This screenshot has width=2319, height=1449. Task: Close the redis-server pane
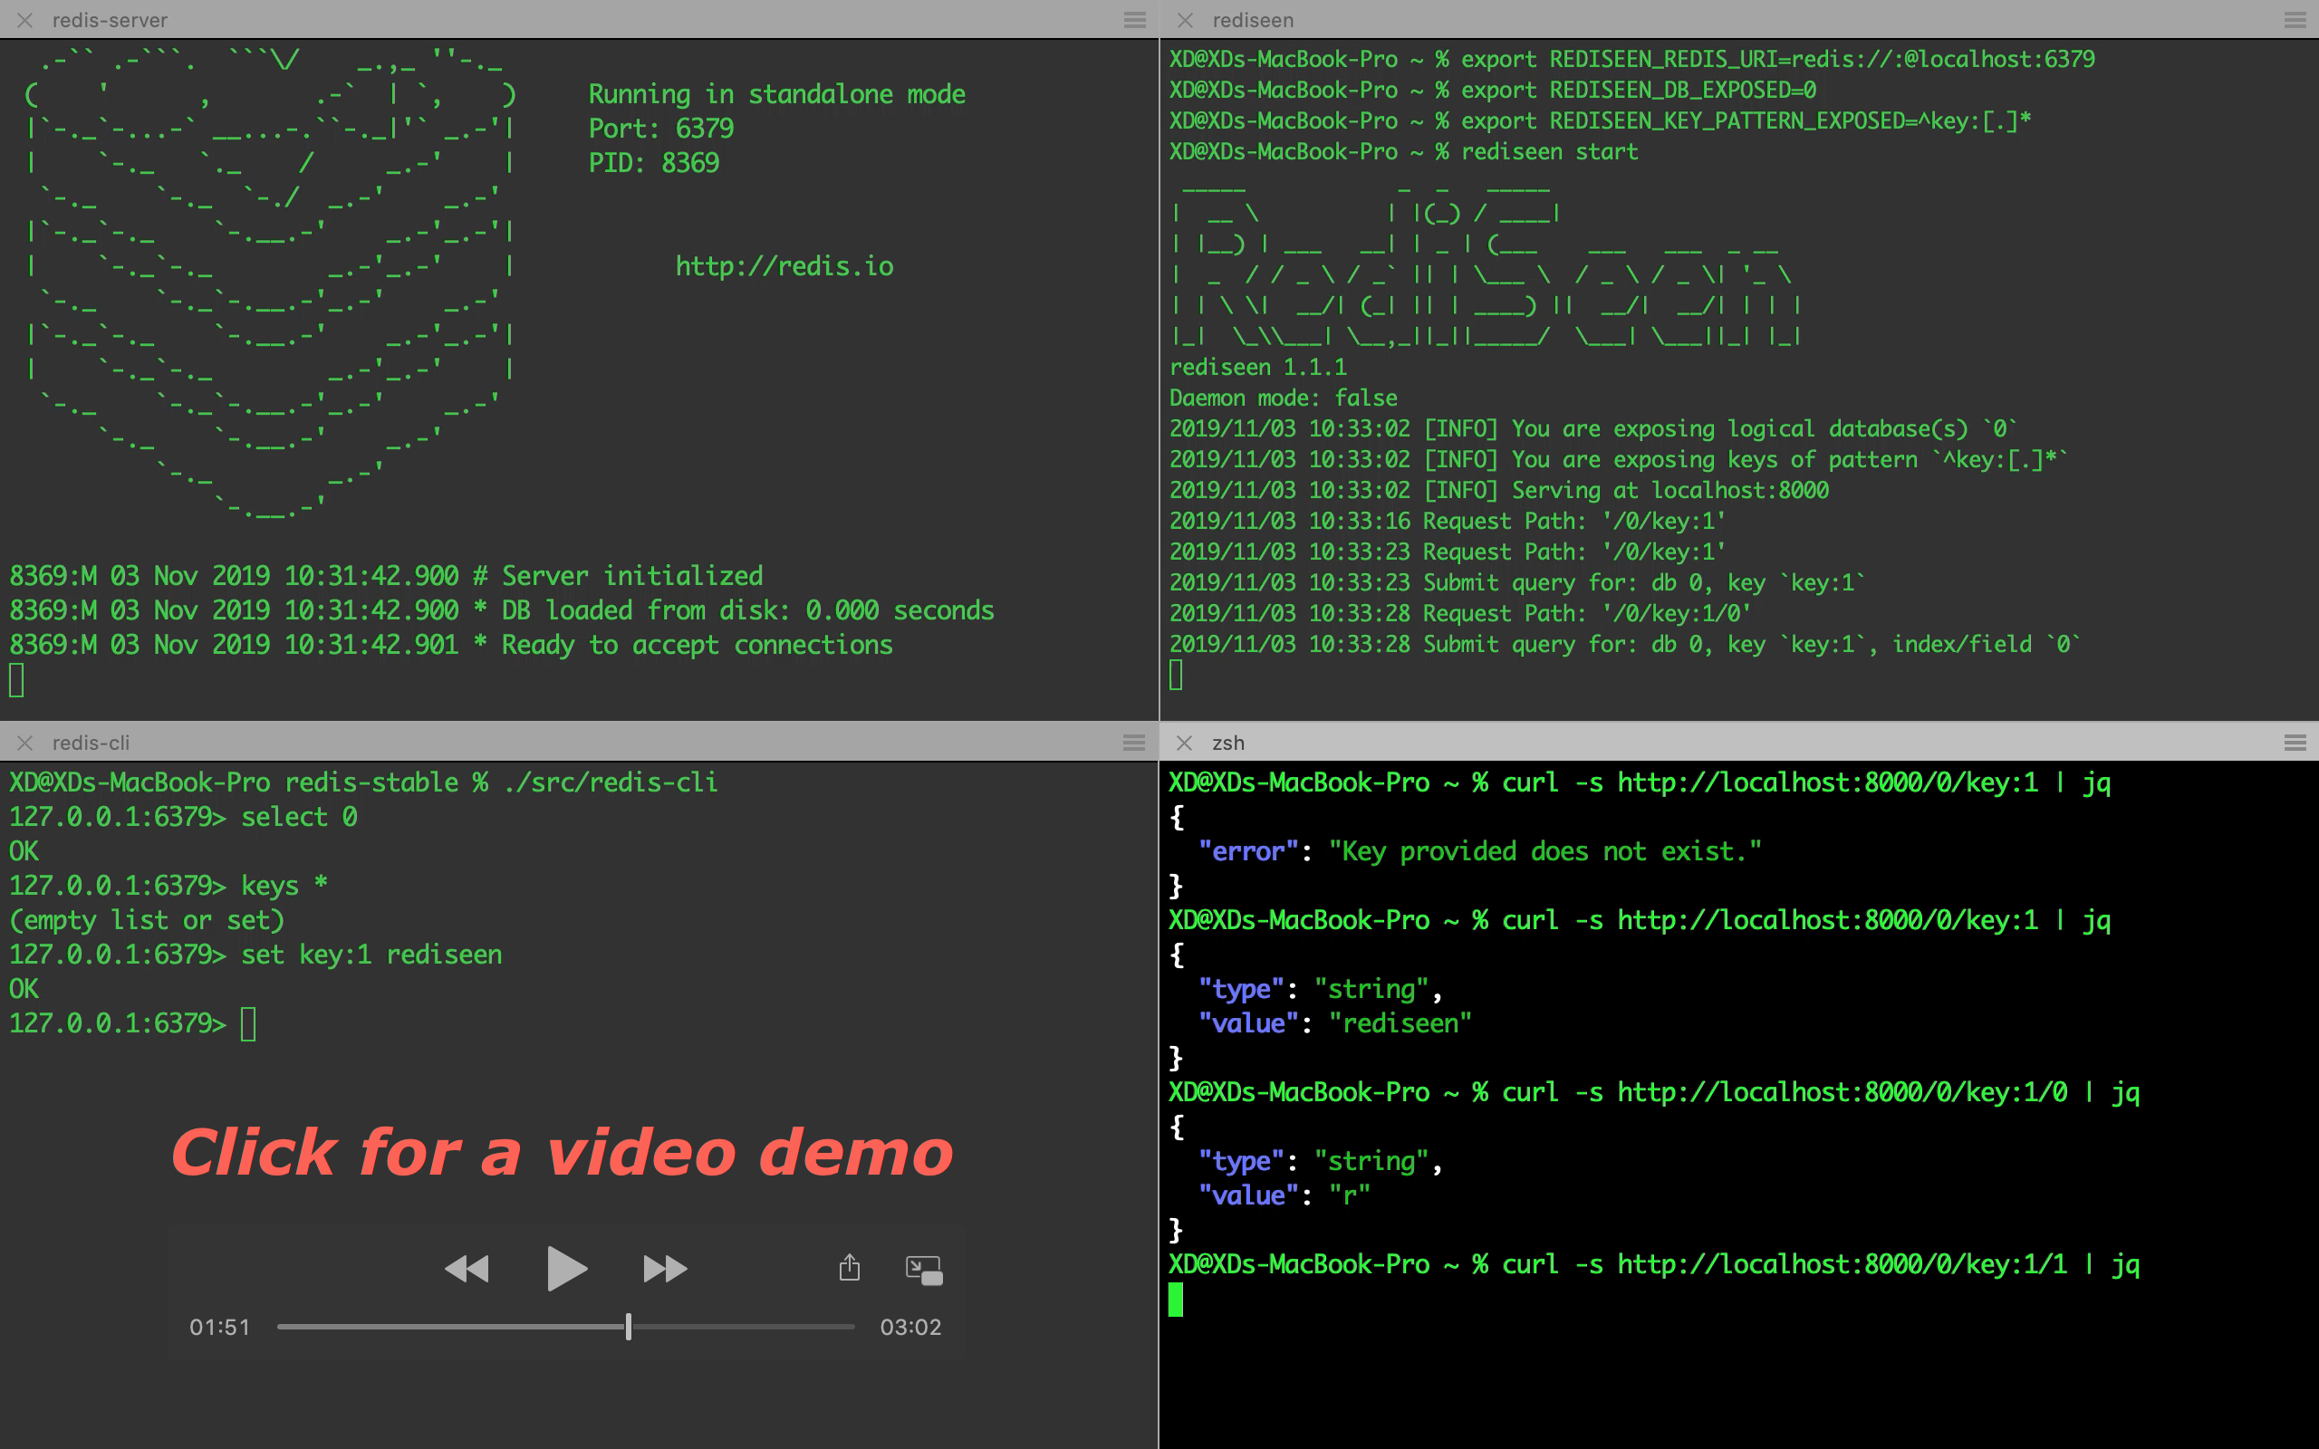pos(26,20)
